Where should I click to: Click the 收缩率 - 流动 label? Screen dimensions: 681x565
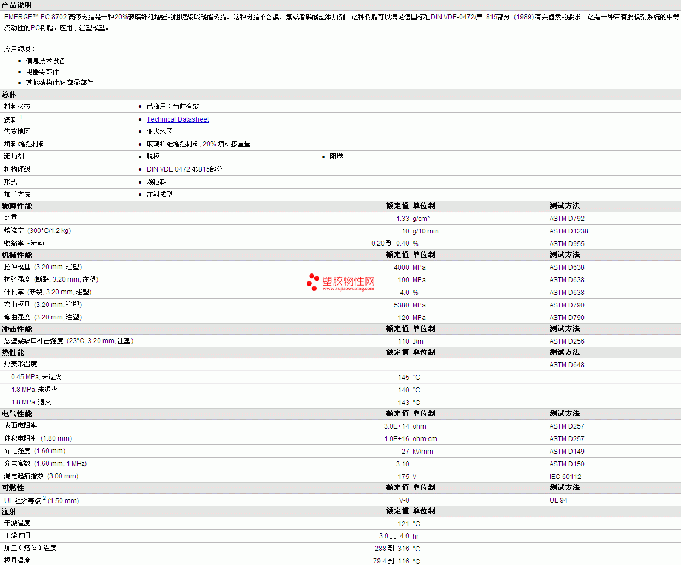24,243
